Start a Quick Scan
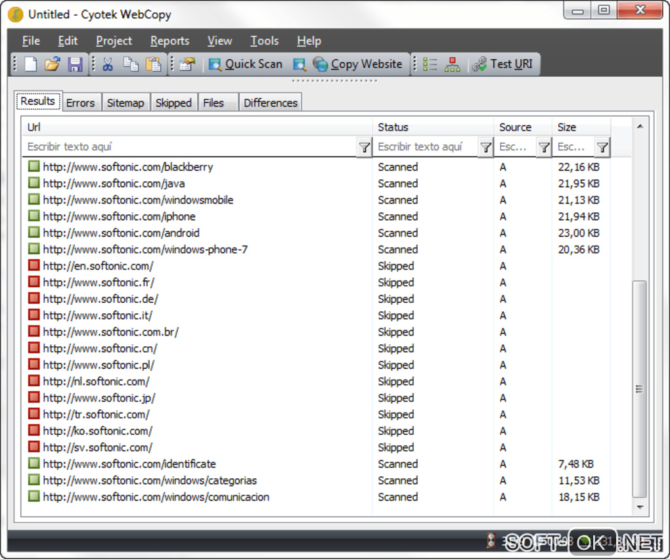Viewport: 670px width, 559px height. (245, 64)
